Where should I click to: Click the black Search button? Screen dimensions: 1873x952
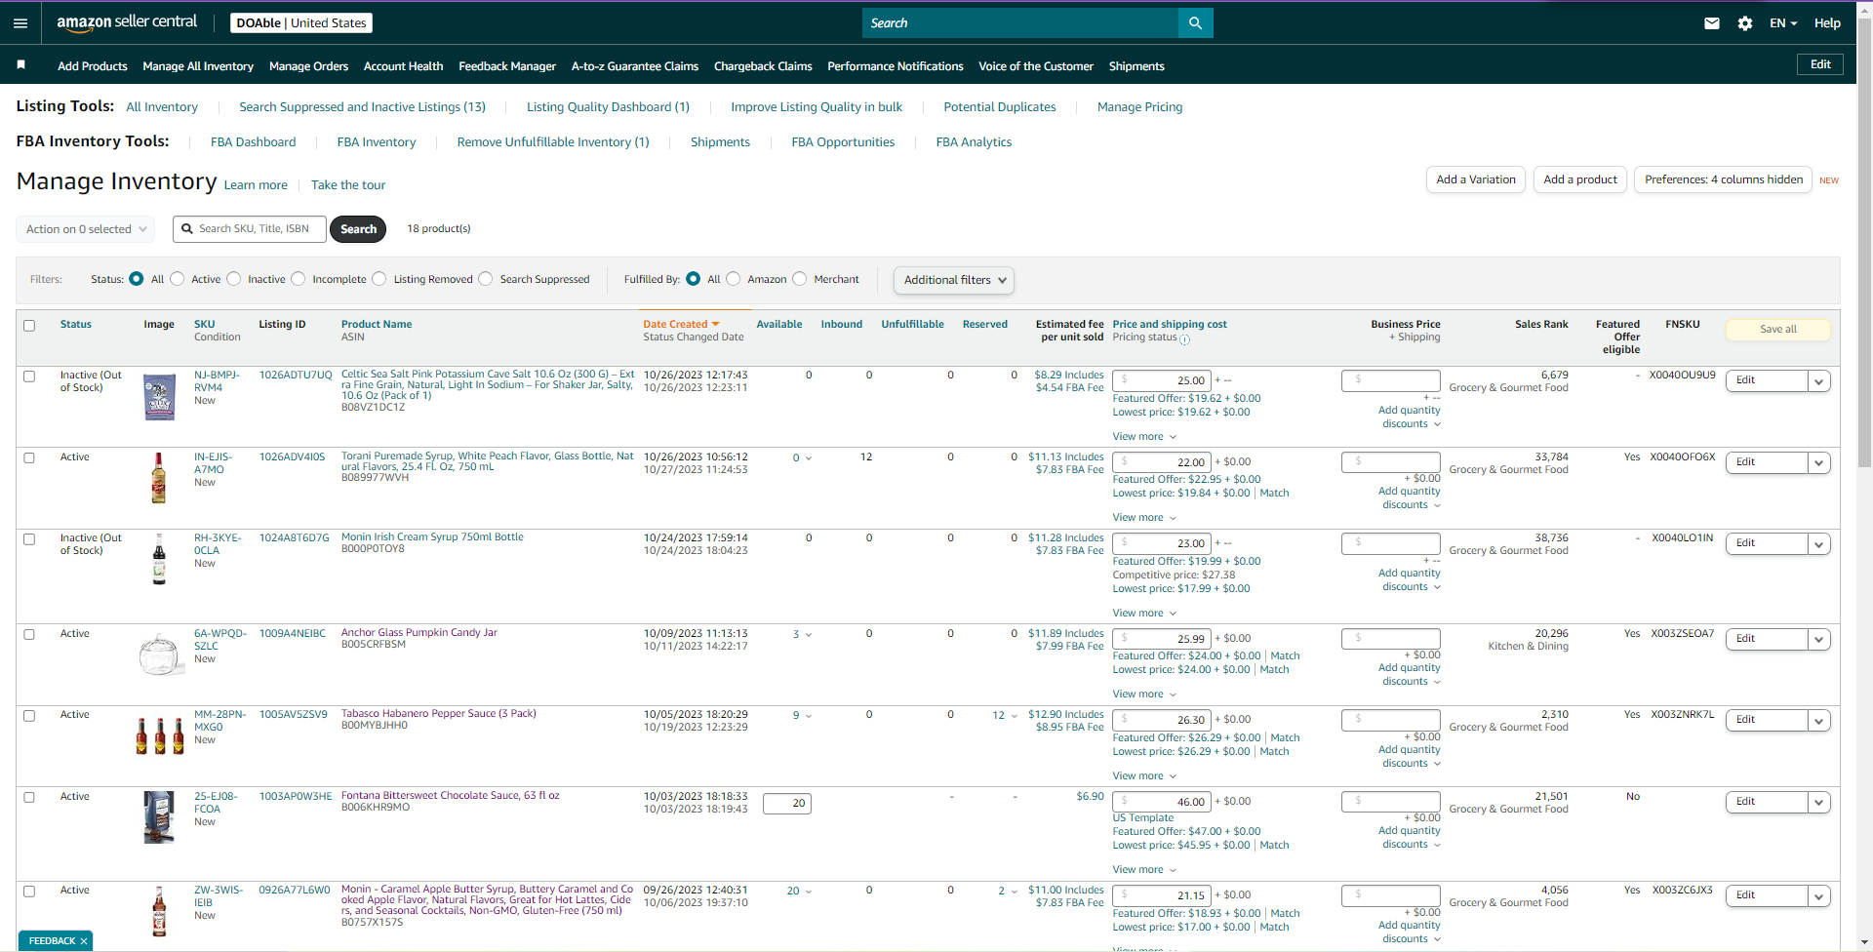click(x=358, y=229)
